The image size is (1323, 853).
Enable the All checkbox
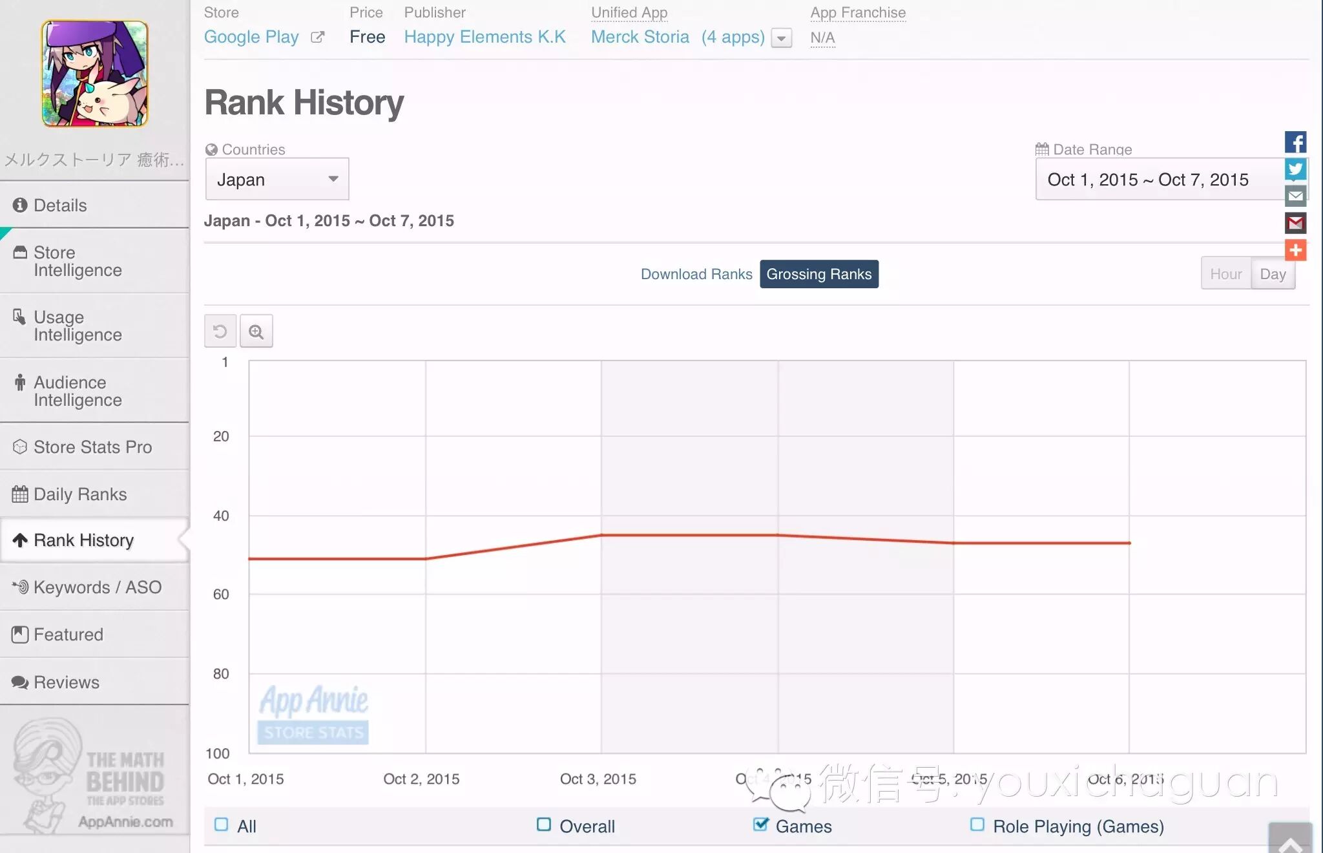pos(222,825)
